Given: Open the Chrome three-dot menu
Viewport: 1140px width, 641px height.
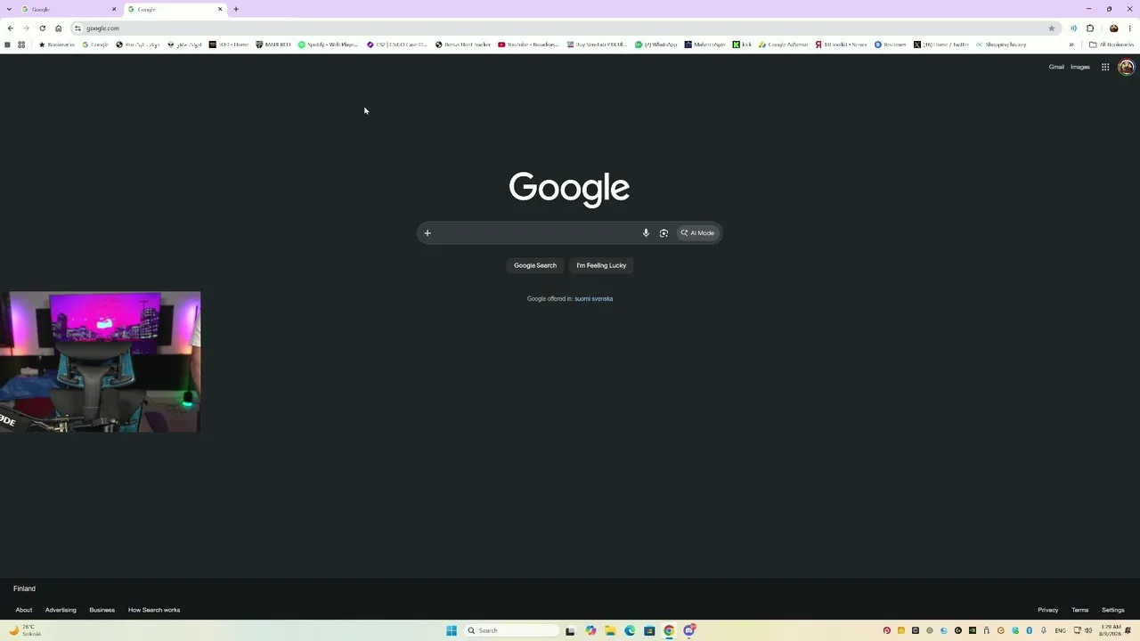Looking at the screenshot, I should coord(1129,28).
